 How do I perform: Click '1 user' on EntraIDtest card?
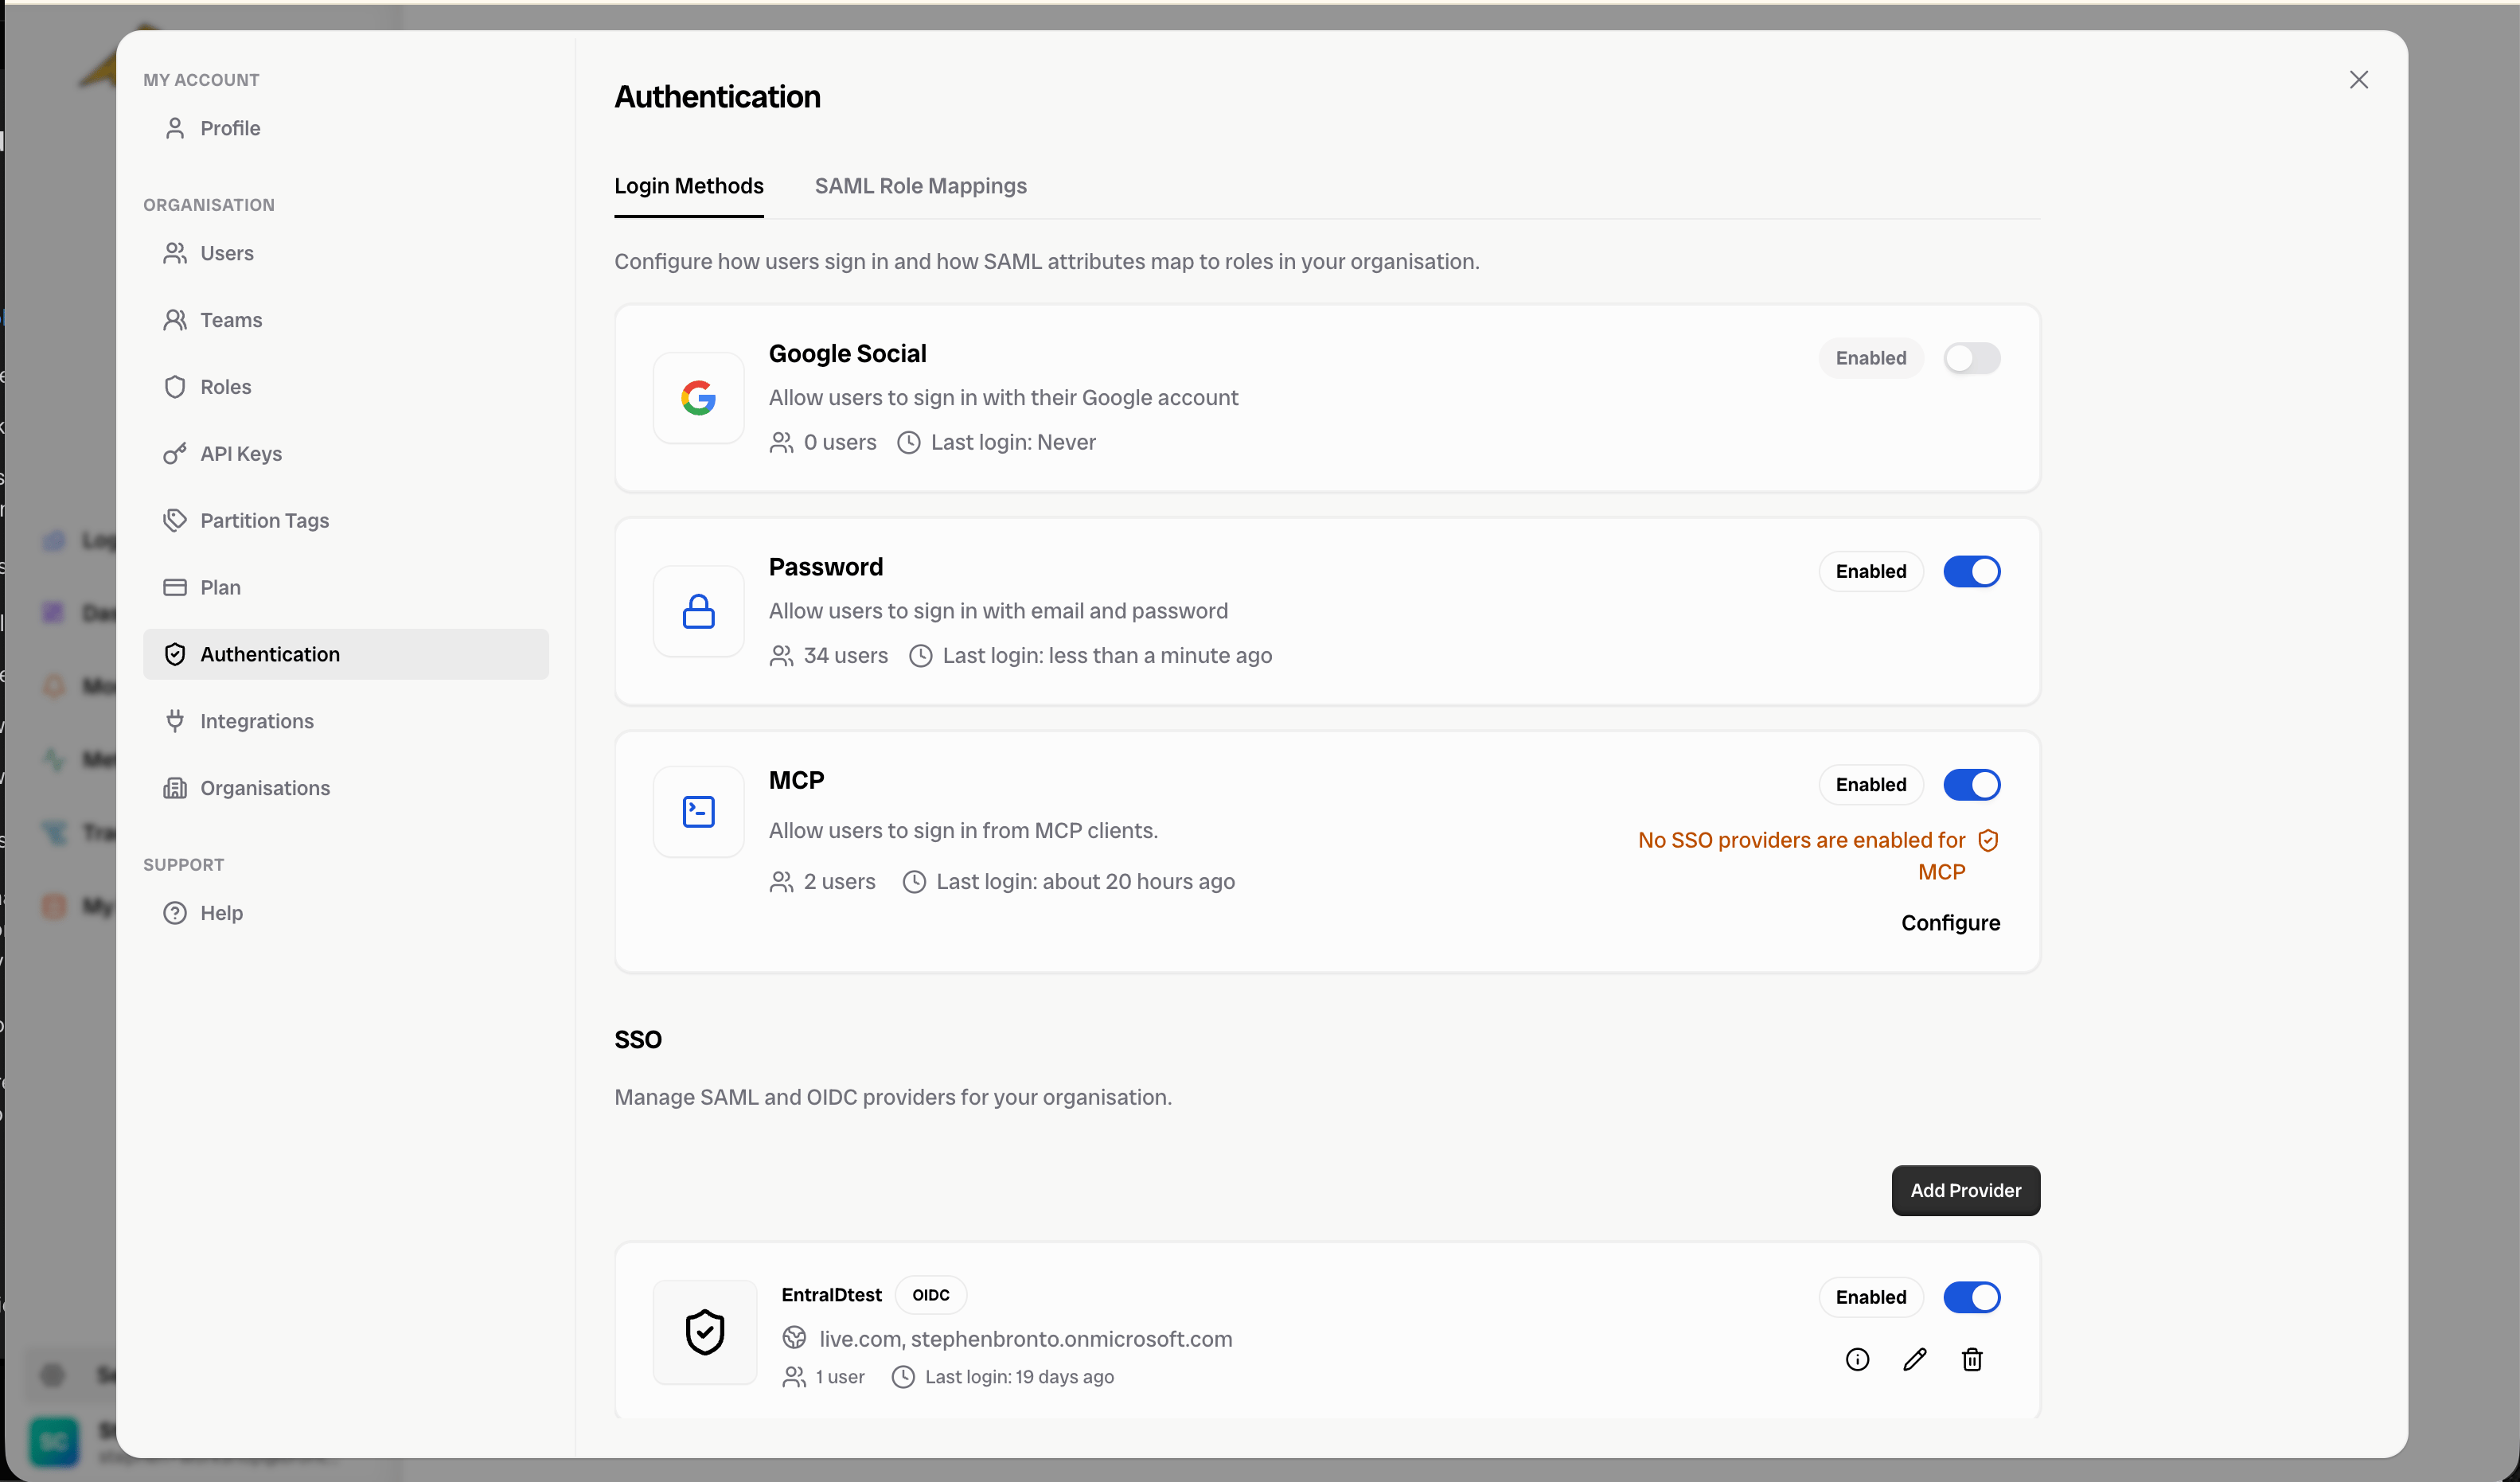840,1377
